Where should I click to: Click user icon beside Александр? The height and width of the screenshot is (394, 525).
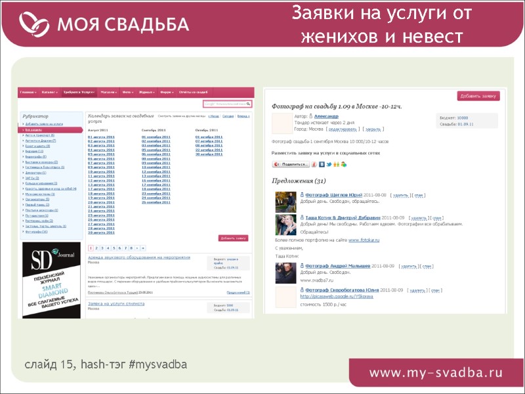tap(310, 116)
